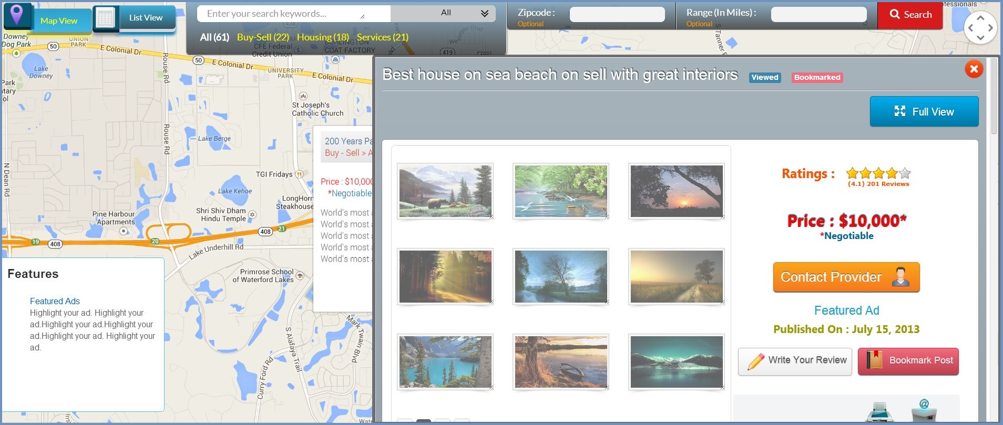Filter by Housing (18)
Screen dimensions: 1003x425
tap(323, 37)
